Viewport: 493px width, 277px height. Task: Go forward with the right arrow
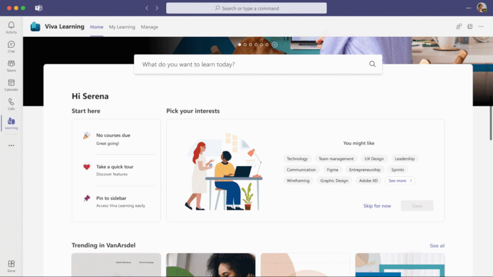pyautogui.click(x=157, y=8)
